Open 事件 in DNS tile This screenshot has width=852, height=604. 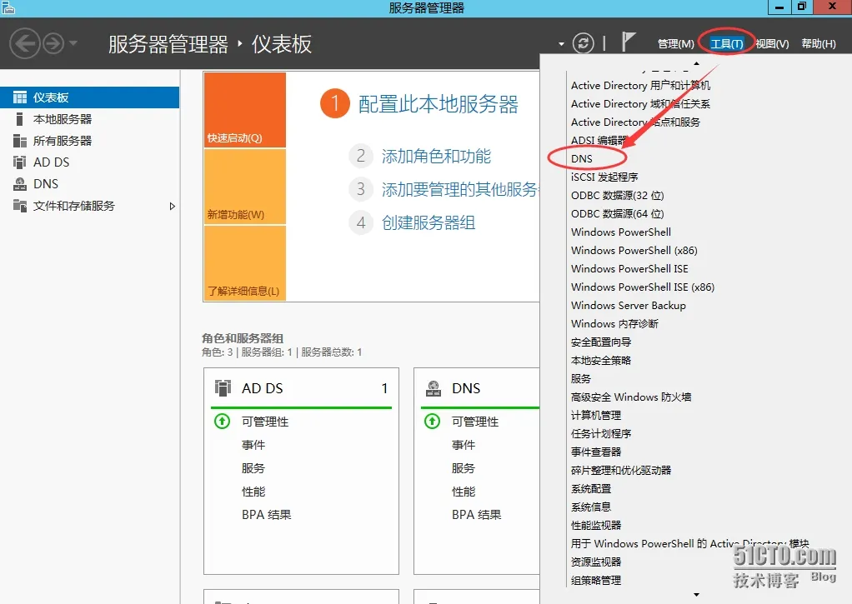(x=464, y=445)
